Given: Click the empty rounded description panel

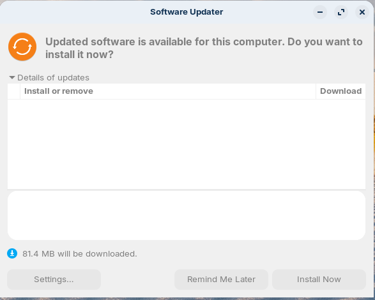Looking at the screenshot, I should (x=187, y=215).
